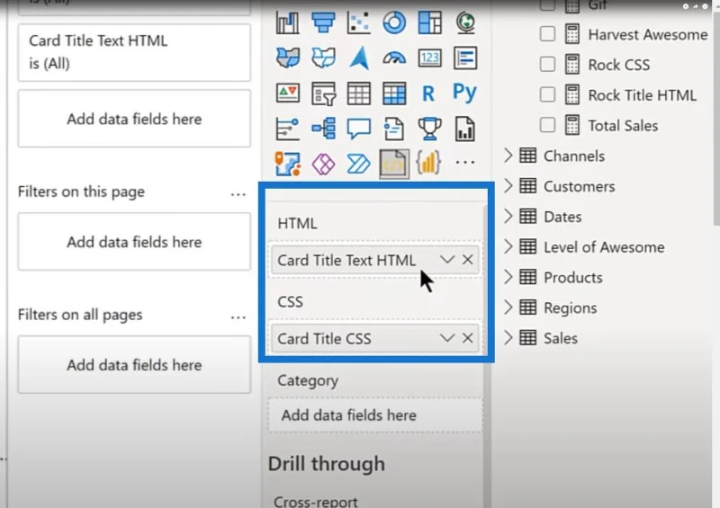Open Filters on all pages options
The image size is (720, 508).
(x=238, y=317)
